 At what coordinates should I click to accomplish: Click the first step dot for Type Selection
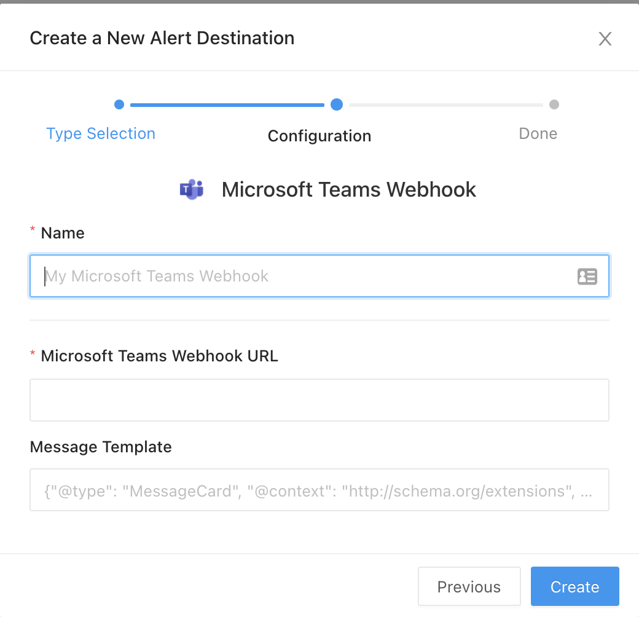click(119, 104)
